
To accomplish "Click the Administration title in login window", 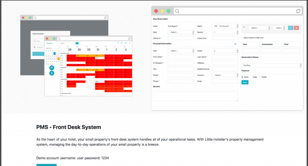I will point(38,34).
